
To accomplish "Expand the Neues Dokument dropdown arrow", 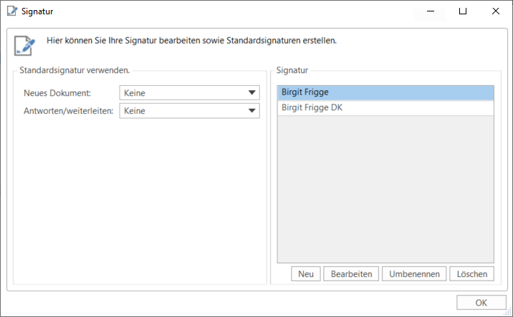I will [x=251, y=93].
